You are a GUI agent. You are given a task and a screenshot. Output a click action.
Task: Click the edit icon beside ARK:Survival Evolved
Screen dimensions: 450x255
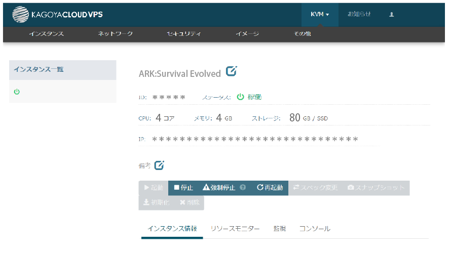pyautogui.click(x=231, y=72)
